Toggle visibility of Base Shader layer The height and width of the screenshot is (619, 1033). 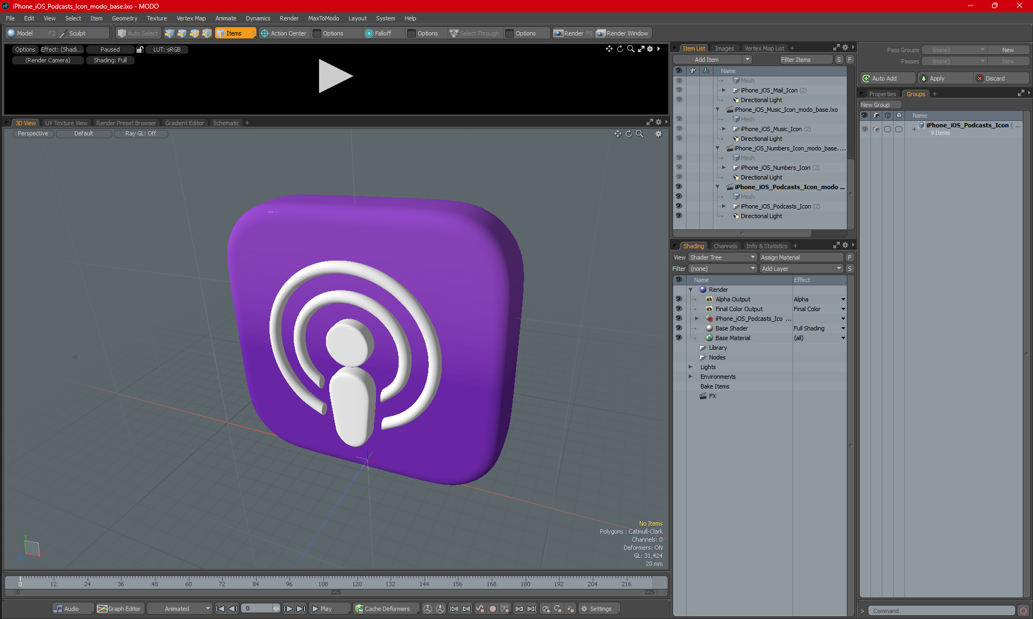[678, 328]
